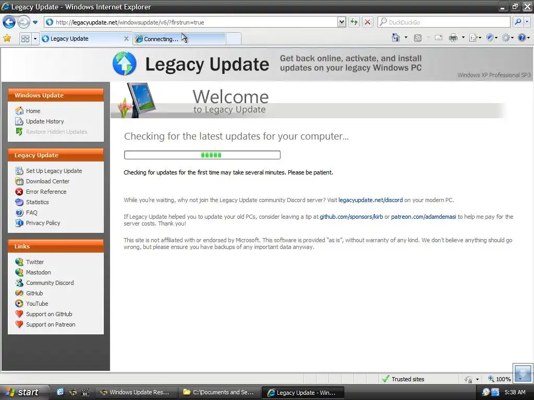534x400 pixels.
Task: Switch to Windows Update Res... taskbar window
Action: (x=136, y=392)
